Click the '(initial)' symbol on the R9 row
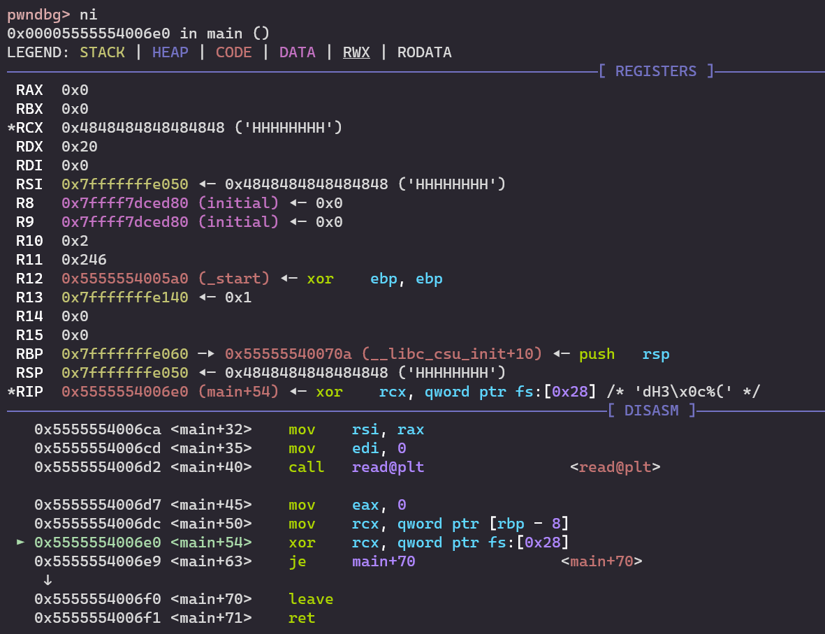The width and height of the screenshot is (825, 634). pyautogui.click(x=238, y=222)
